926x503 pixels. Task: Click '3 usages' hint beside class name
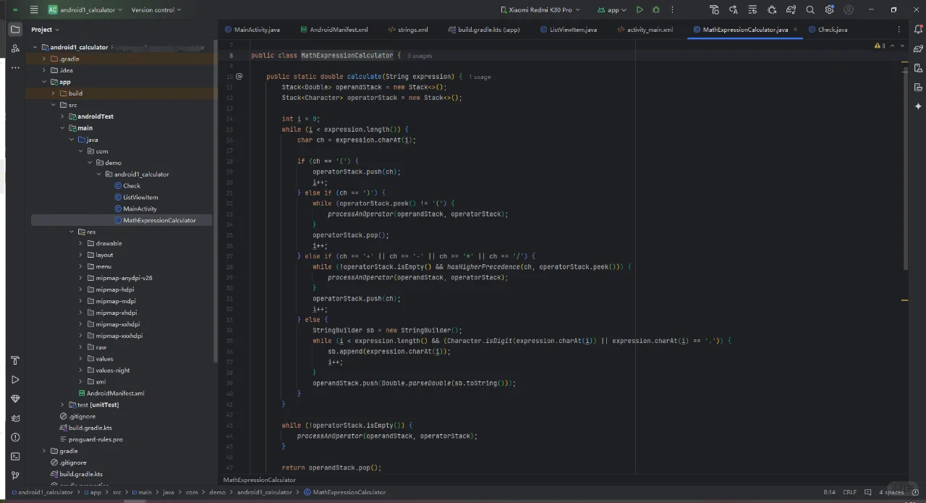pos(420,56)
